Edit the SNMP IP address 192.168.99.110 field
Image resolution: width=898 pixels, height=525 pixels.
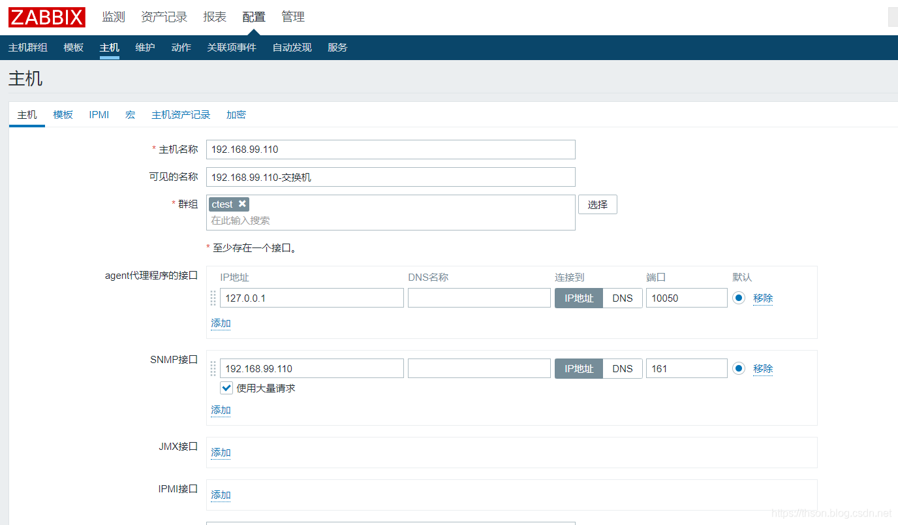click(312, 368)
